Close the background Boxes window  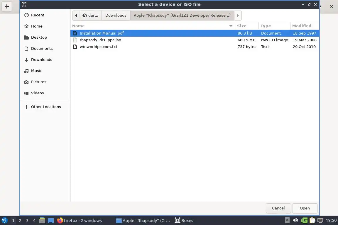click(332, 6)
